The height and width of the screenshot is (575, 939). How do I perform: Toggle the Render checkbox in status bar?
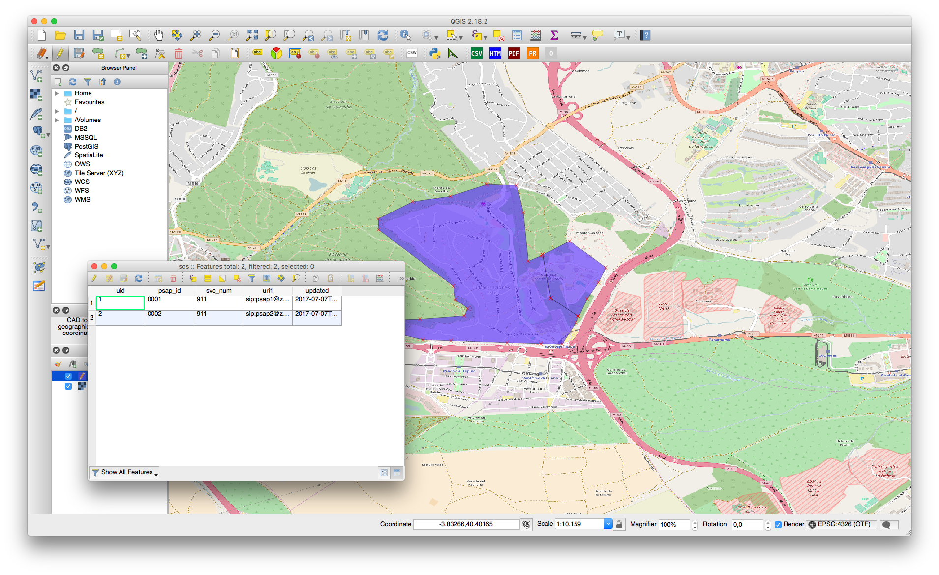[778, 524]
